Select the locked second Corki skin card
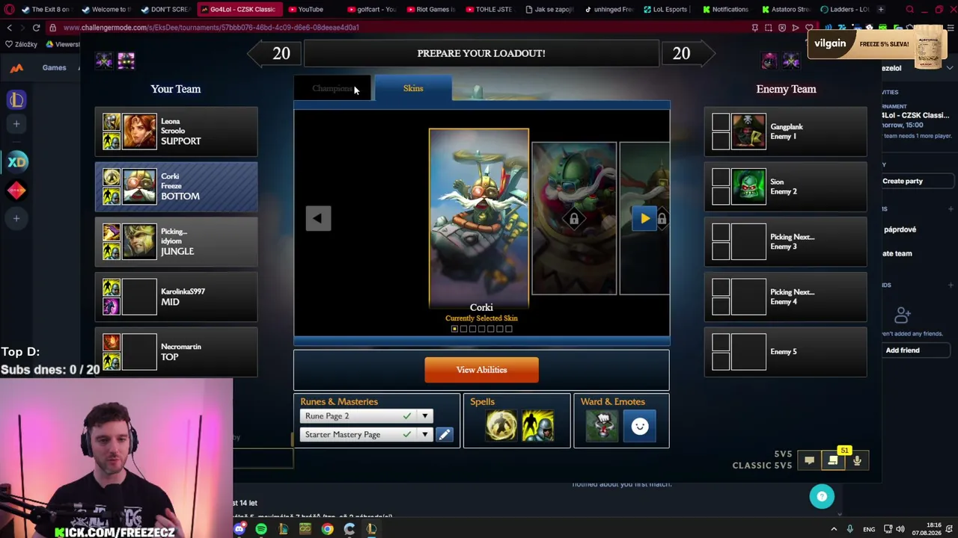The width and height of the screenshot is (958, 538). point(574,218)
